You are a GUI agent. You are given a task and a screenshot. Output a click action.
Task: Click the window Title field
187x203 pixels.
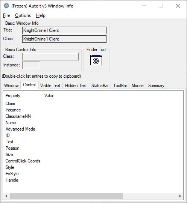pos(64,30)
